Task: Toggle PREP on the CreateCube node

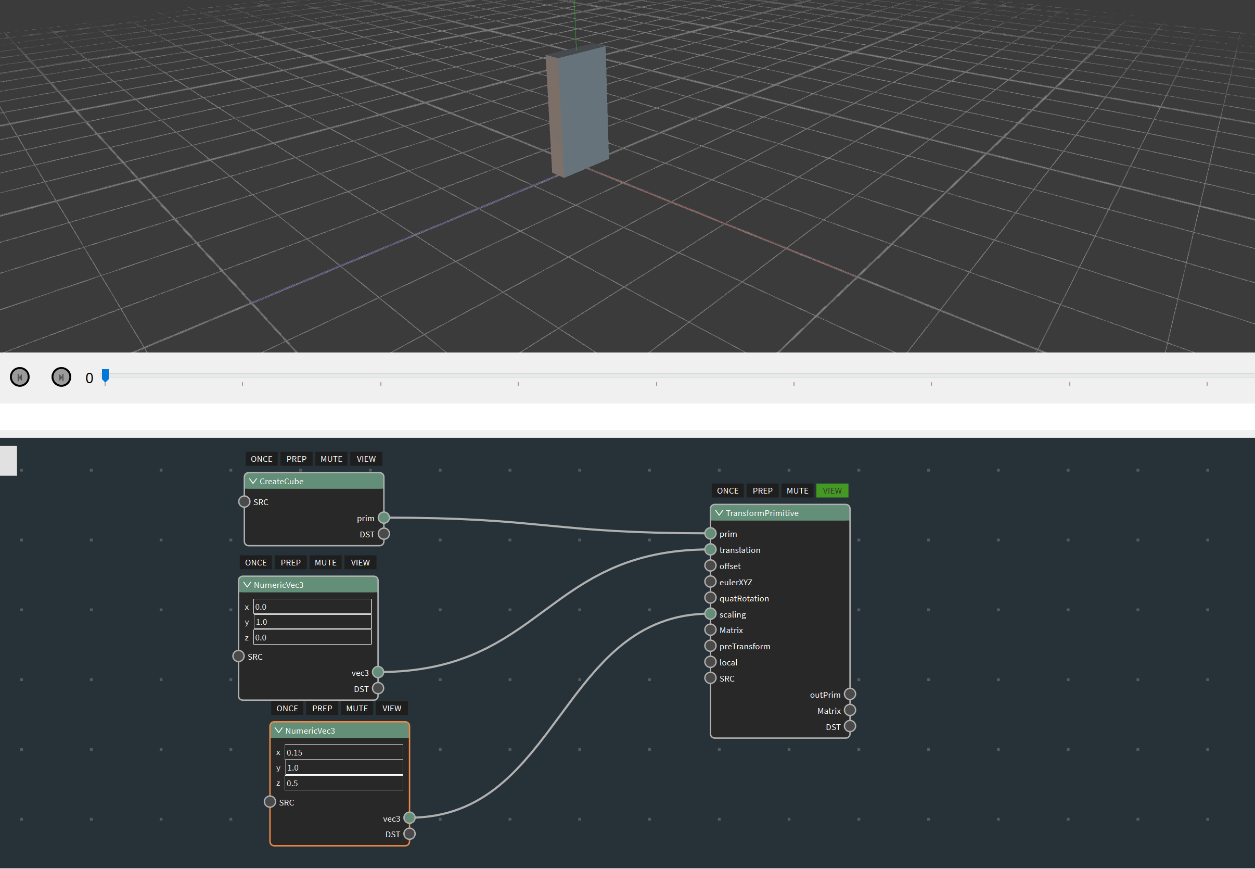Action: click(x=297, y=459)
